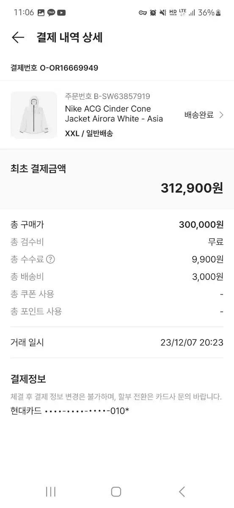Tap payment number O-OR16669949
Screen dimensions: 234x508
[x=55, y=68]
